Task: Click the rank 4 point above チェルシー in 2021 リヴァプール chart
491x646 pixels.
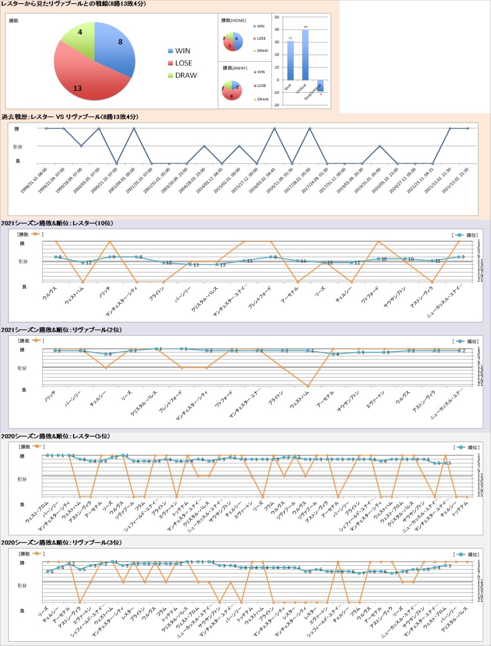Action: tap(106, 354)
